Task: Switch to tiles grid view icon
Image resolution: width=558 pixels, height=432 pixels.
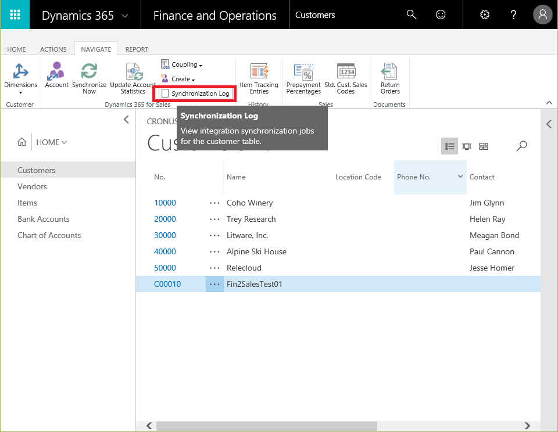Action: pos(484,146)
